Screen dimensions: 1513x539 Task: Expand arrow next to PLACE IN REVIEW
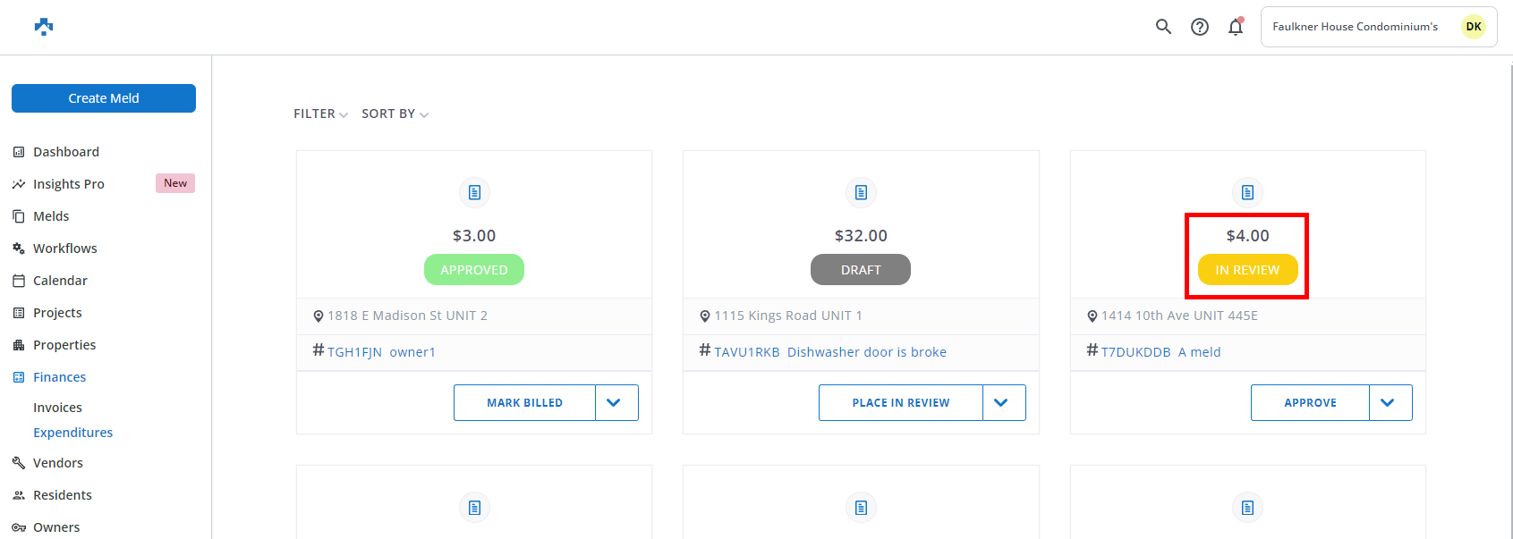pos(1001,403)
